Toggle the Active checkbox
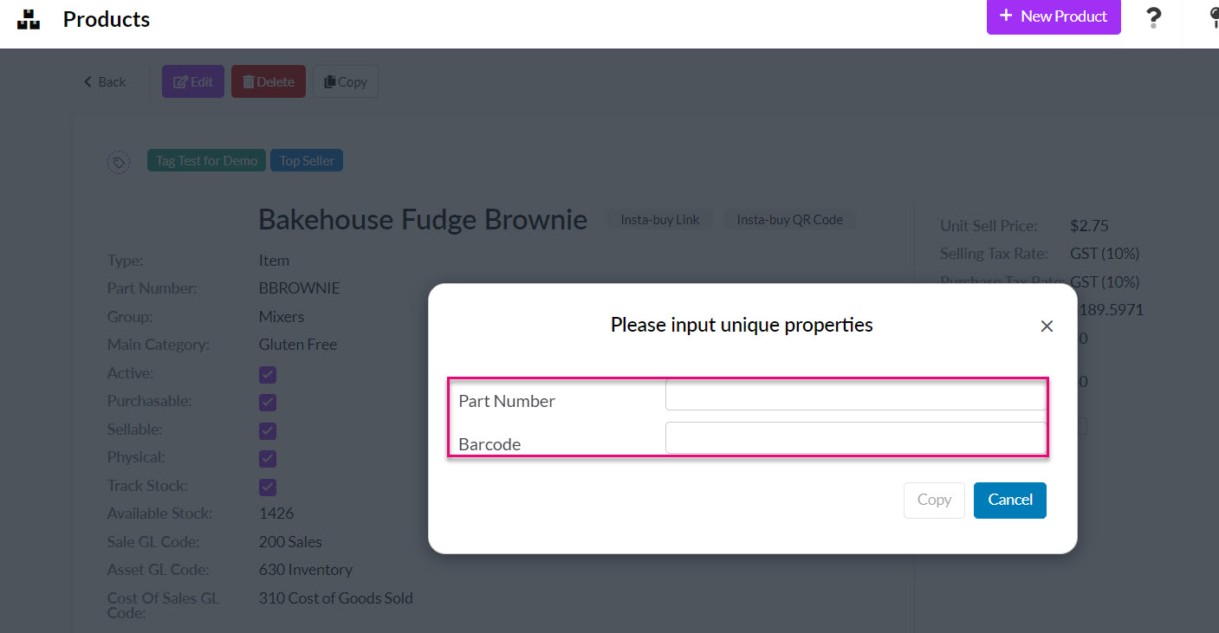Image resolution: width=1219 pixels, height=633 pixels. 268,375
